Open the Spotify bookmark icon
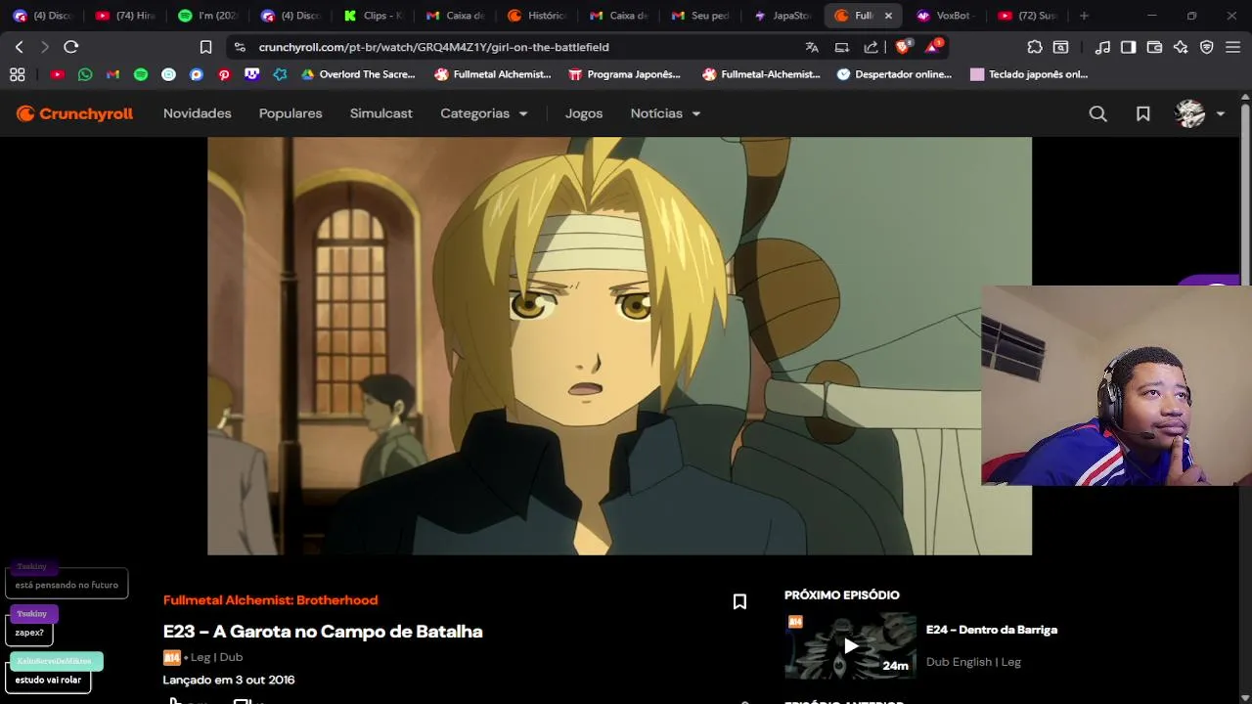The image size is (1252, 704). click(141, 74)
